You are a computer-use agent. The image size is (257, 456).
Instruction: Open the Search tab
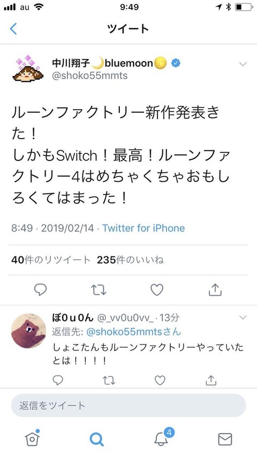96,439
